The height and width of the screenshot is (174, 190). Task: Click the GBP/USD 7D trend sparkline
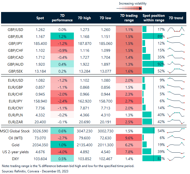point(176,29)
